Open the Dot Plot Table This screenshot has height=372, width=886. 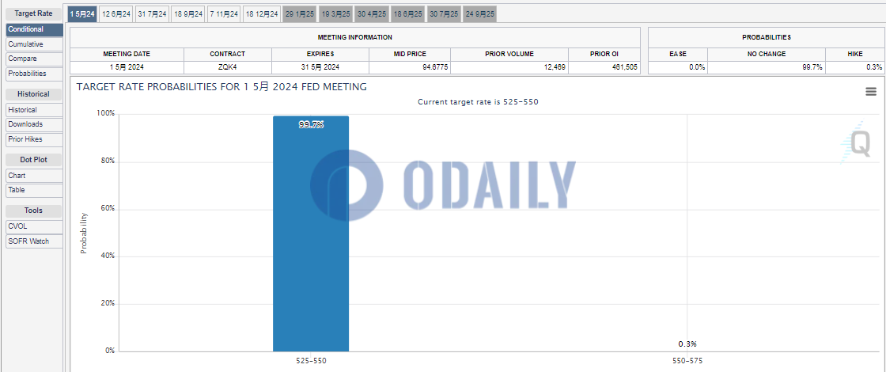tap(34, 190)
